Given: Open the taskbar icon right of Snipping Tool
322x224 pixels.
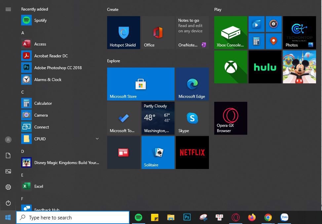Looking at the screenshot, I should click(x=219, y=217).
